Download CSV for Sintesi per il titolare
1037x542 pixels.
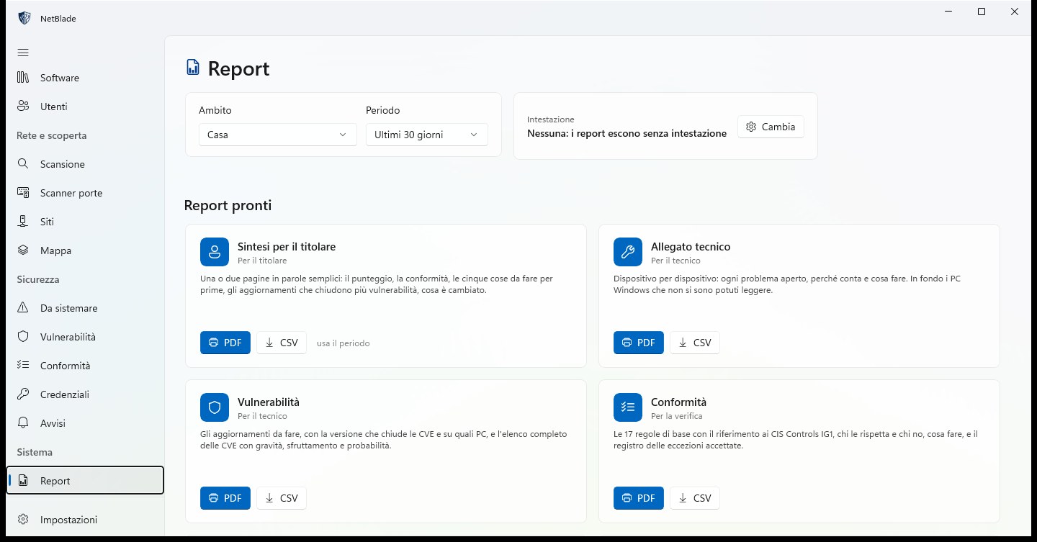tap(282, 343)
